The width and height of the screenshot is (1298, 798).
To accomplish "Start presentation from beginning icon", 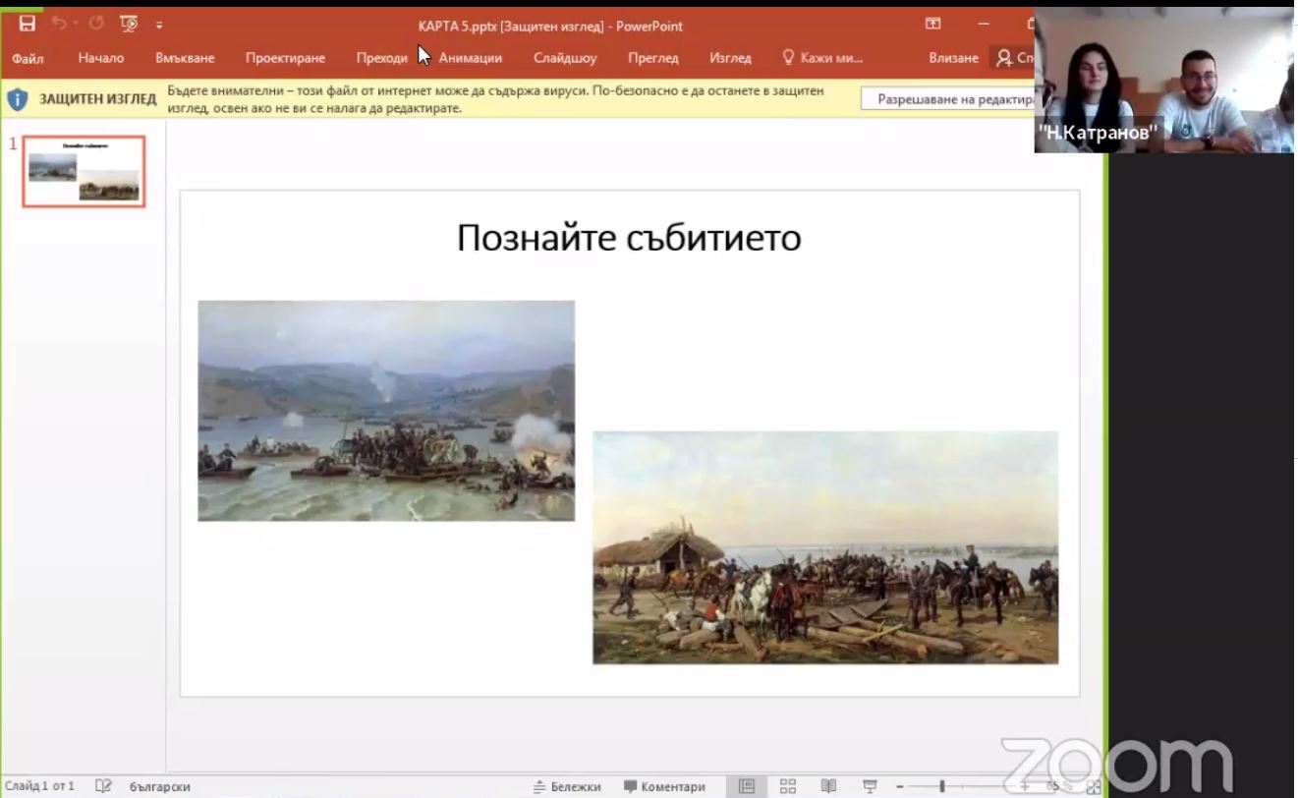I will (129, 24).
